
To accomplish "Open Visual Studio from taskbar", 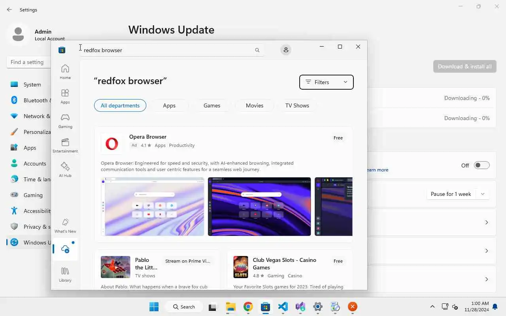I will (300, 307).
